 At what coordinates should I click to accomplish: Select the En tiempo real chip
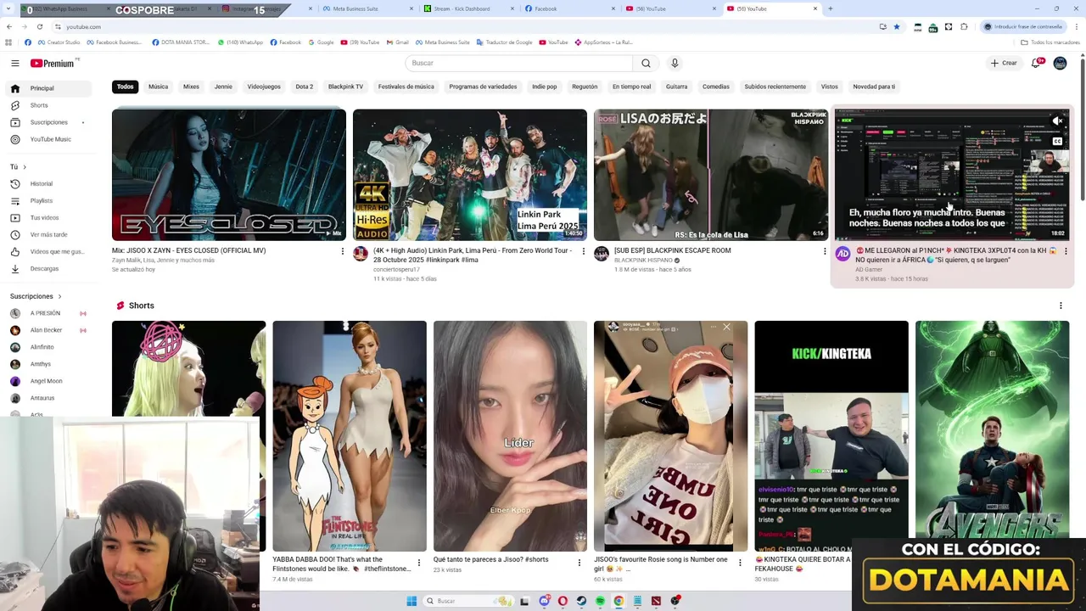coord(631,87)
